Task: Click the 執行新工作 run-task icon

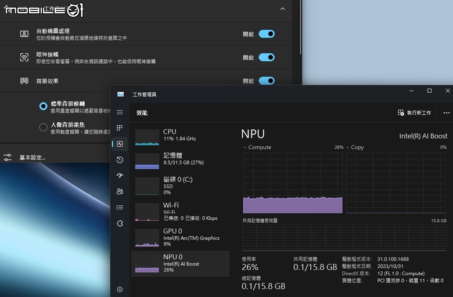Action: coord(401,113)
